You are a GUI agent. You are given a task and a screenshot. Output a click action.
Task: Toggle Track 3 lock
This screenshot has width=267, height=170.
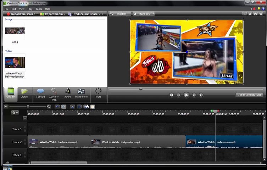click(x=25, y=131)
